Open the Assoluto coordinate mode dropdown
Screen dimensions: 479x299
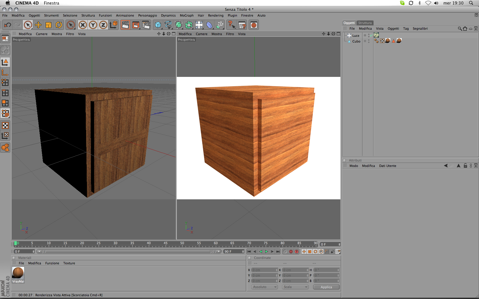265,287
